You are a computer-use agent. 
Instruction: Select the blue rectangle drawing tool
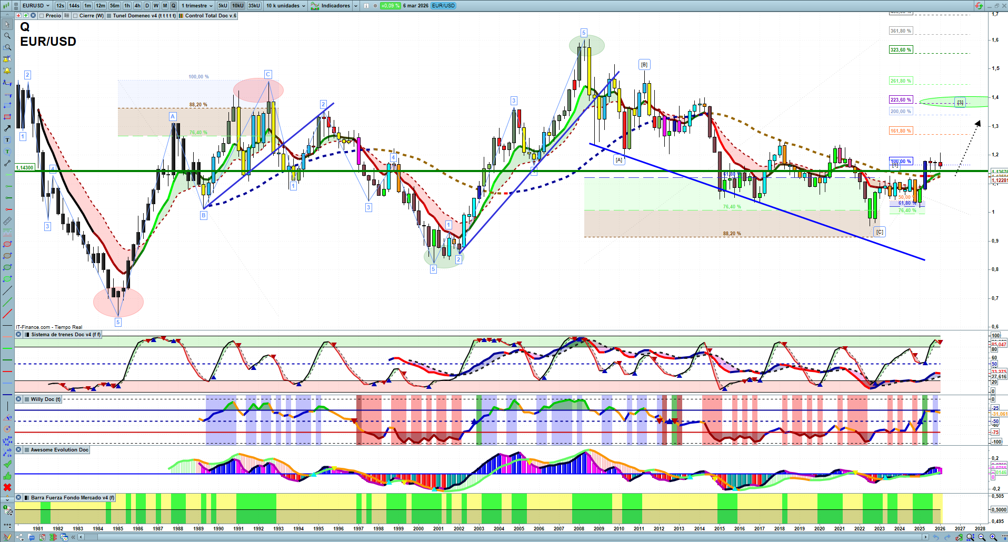point(7,105)
